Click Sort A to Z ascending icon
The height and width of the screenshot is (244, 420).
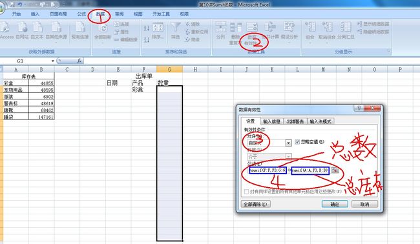click(146, 28)
